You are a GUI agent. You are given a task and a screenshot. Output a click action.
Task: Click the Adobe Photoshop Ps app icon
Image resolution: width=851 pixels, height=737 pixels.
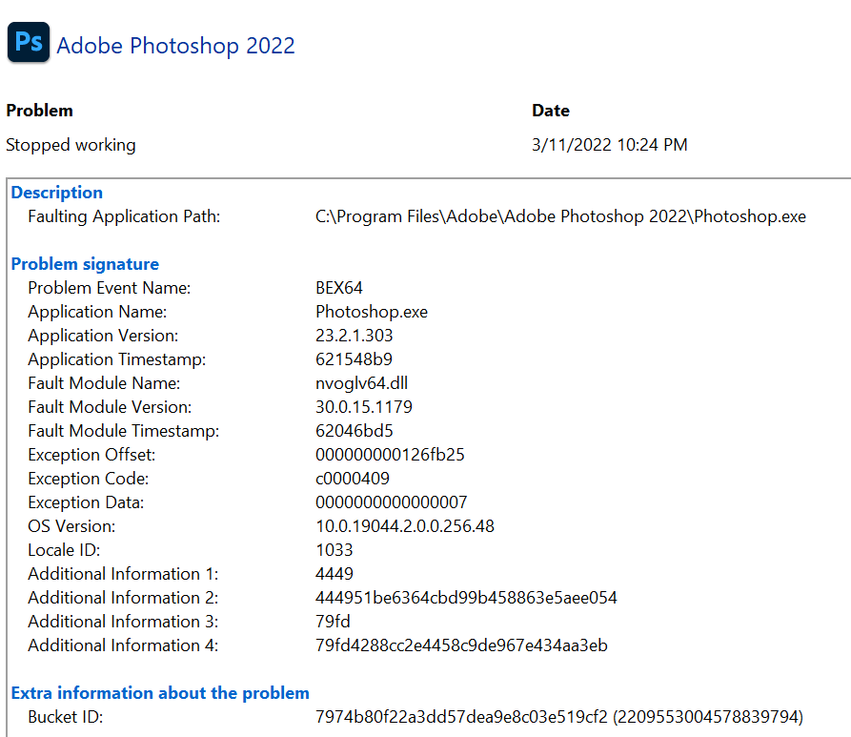[x=28, y=42]
